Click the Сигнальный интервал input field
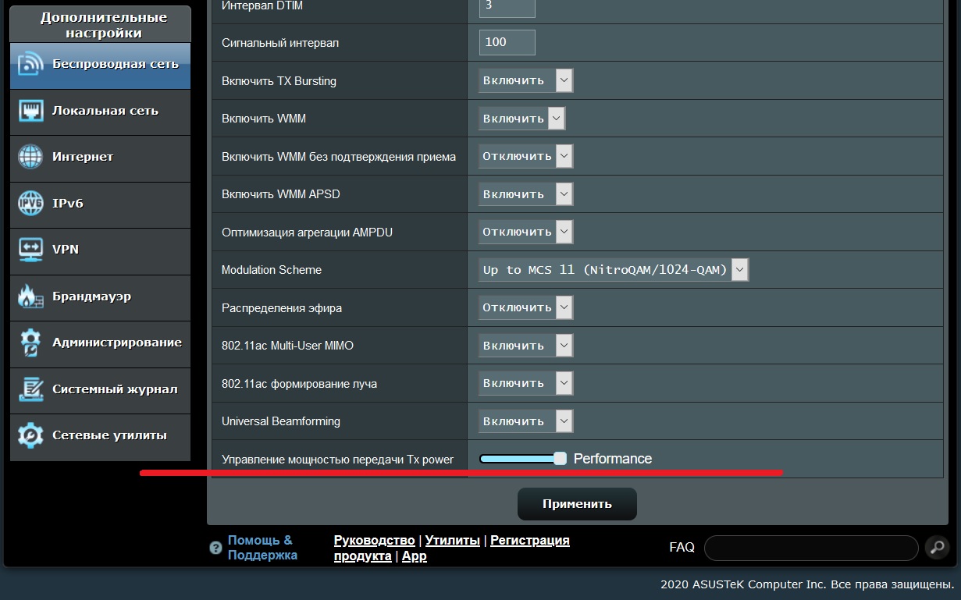961x600 pixels. 507,42
